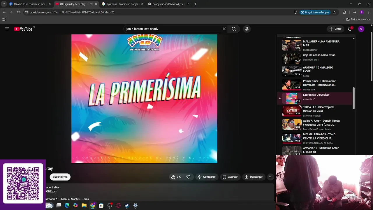373x210 pixels.
Task: Click the Descargar download button
Action: pos(254,177)
